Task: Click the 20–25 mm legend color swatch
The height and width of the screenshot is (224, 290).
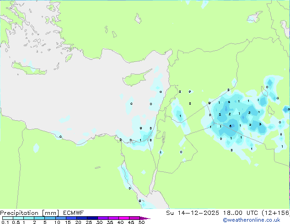Action: point(81,218)
